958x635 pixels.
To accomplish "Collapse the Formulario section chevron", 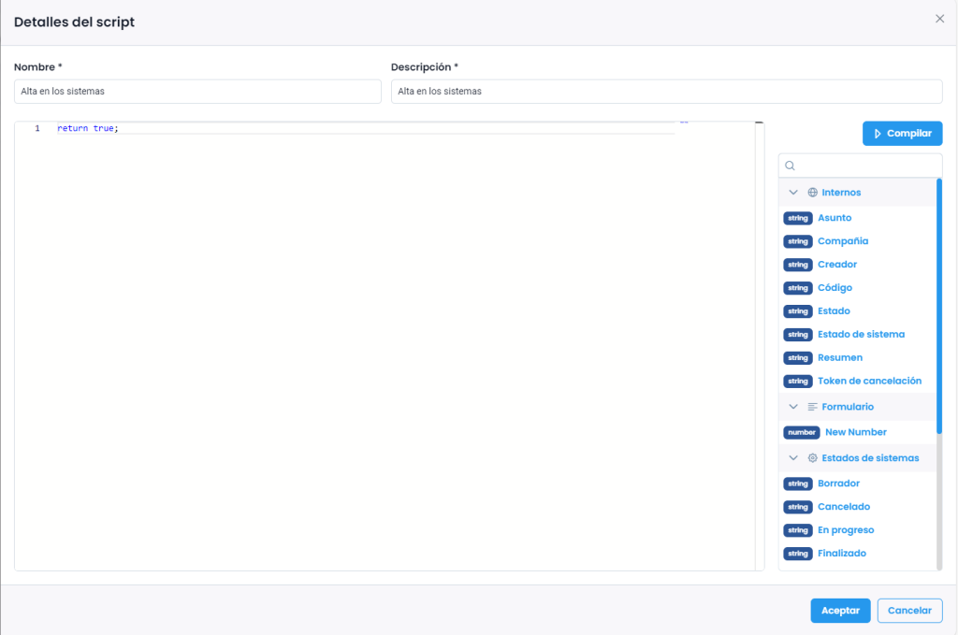I will tap(792, 407).
